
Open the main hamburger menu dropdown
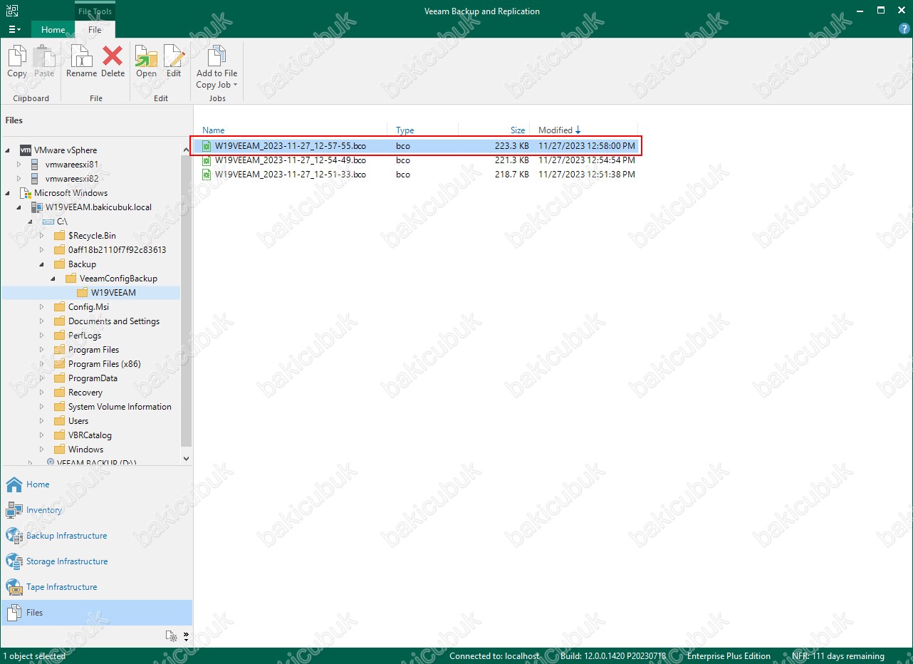(x=14, y=30)
